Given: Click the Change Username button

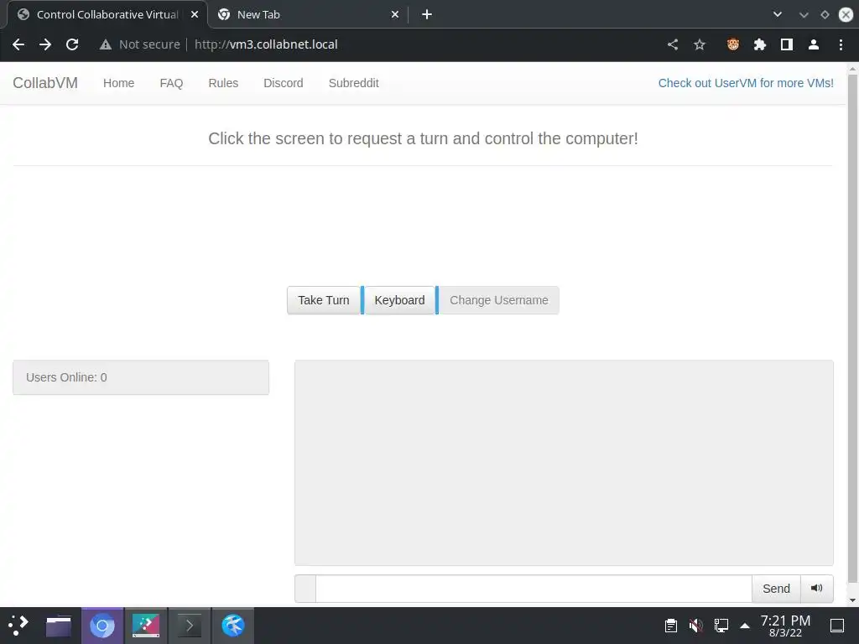Looking at the screenshot, I should 498,300.
